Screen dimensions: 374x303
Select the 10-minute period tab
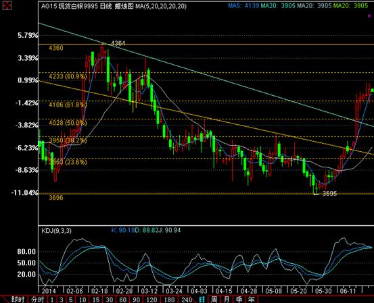(83, 300)
